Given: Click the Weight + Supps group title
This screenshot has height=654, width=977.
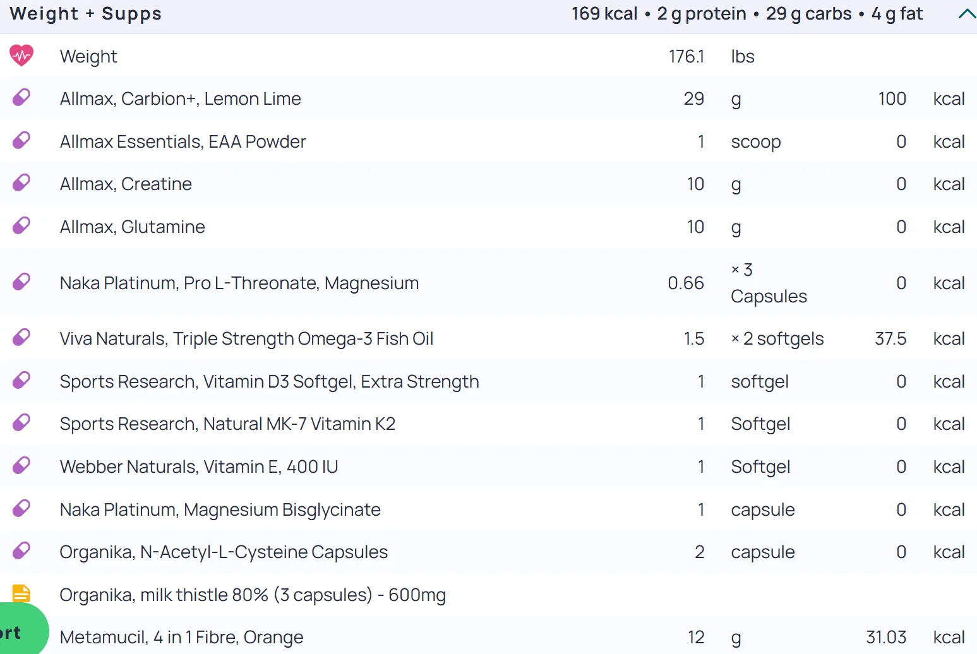Looking at the screenshot, I should [x=86, y=14].
